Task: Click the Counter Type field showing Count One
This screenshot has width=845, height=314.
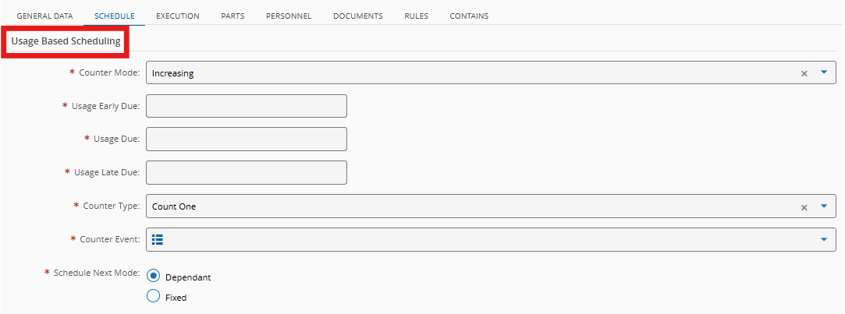Action: (x=491, y=206)
